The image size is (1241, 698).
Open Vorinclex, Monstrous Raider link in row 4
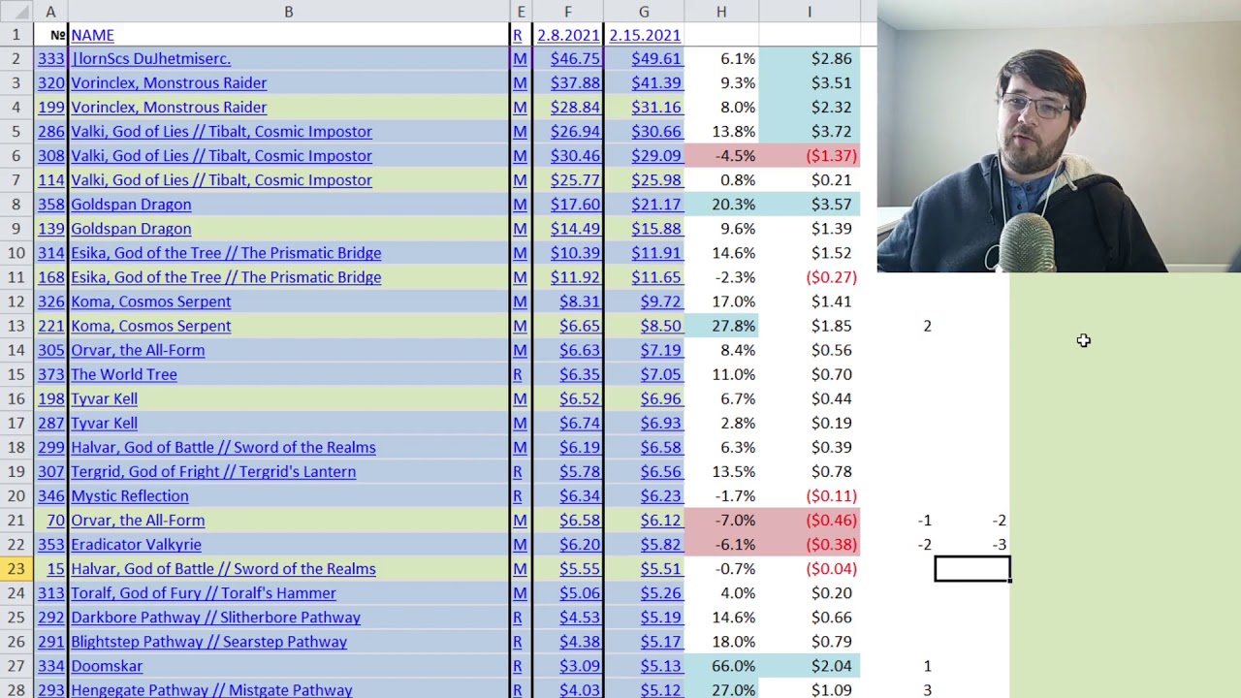(x=169, y=108)
